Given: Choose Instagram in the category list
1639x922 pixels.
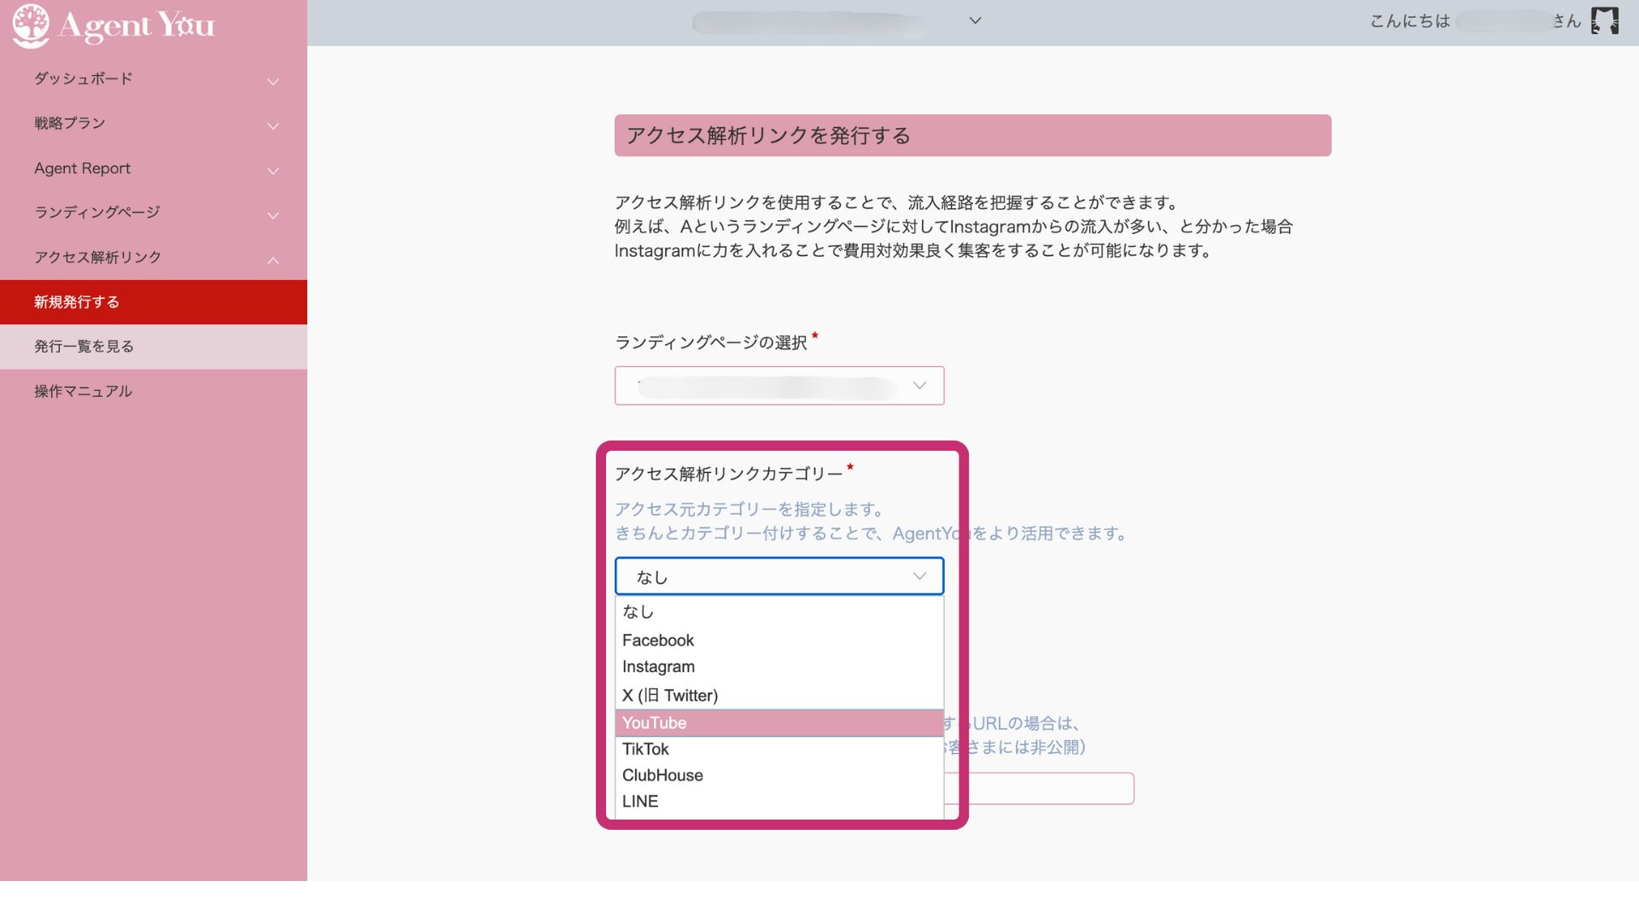Looking at the screenshot, I should (x=779, y=667).
